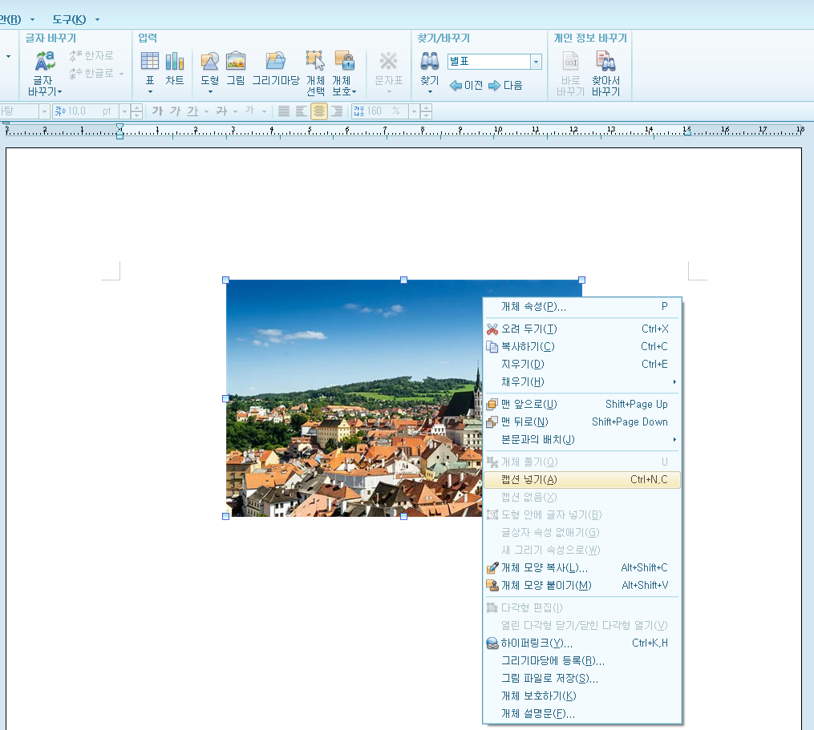Expand the font name dropdown arrow
The image size is (814, 730).
(44, 111)
